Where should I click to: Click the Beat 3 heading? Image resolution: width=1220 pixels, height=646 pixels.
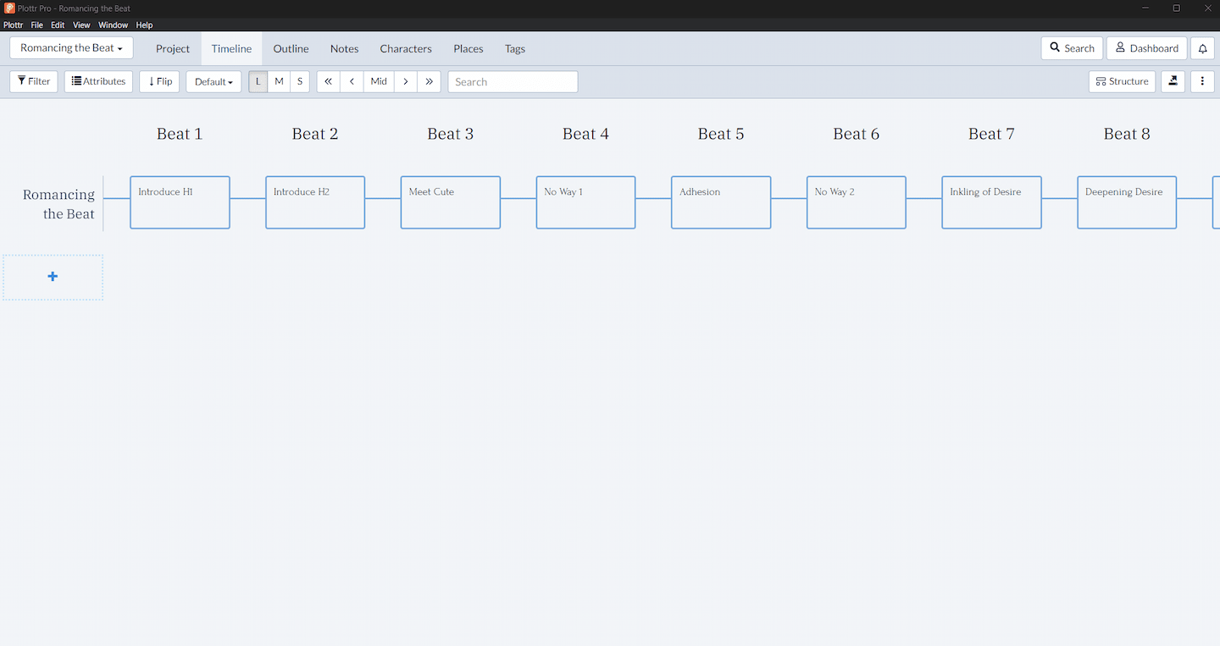pyautogui.click(x=451, y=134)
